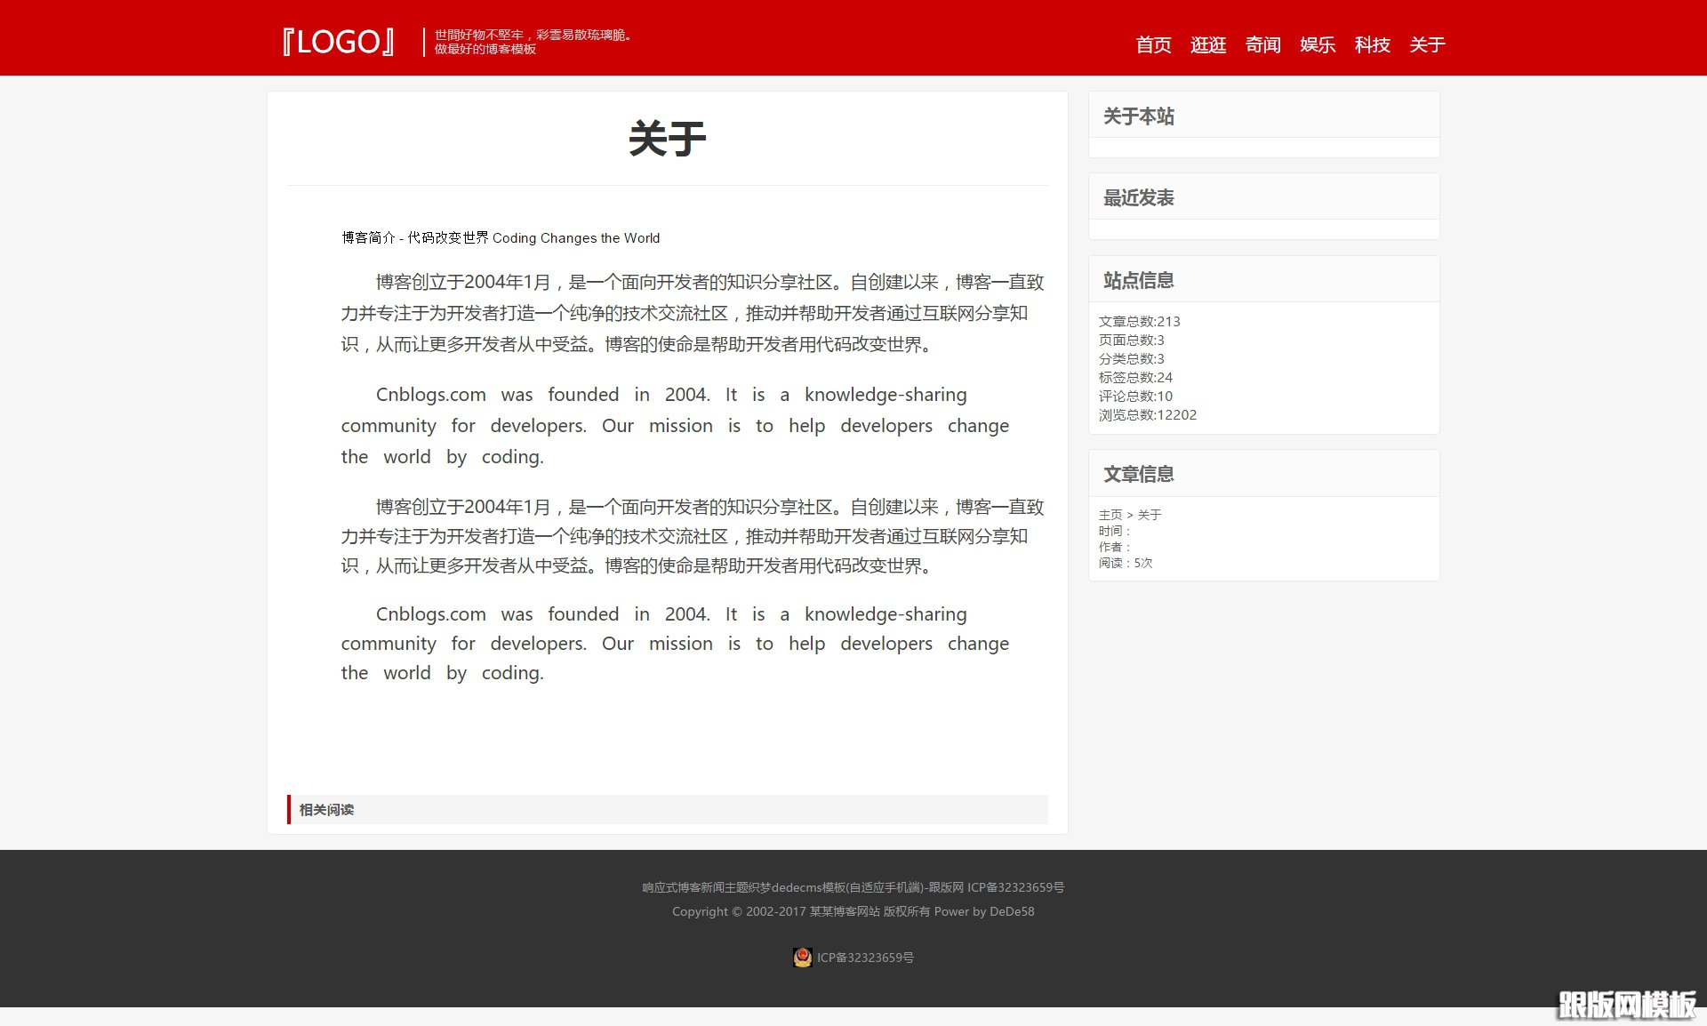The height and width of the screenshot is (1026, 1707).
Task: Expand the 文章信息 sidebar section
Action: tap(1139, 474)
